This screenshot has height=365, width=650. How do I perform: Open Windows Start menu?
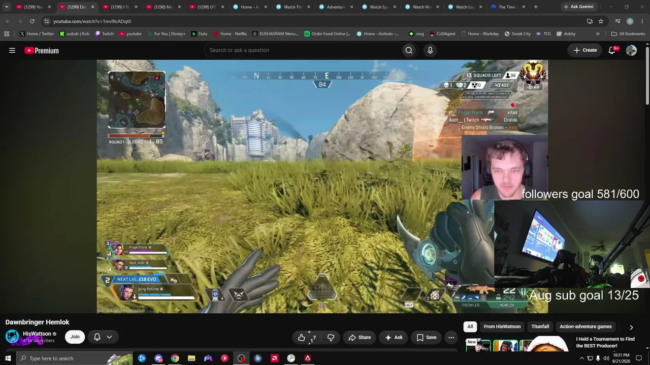8,358
